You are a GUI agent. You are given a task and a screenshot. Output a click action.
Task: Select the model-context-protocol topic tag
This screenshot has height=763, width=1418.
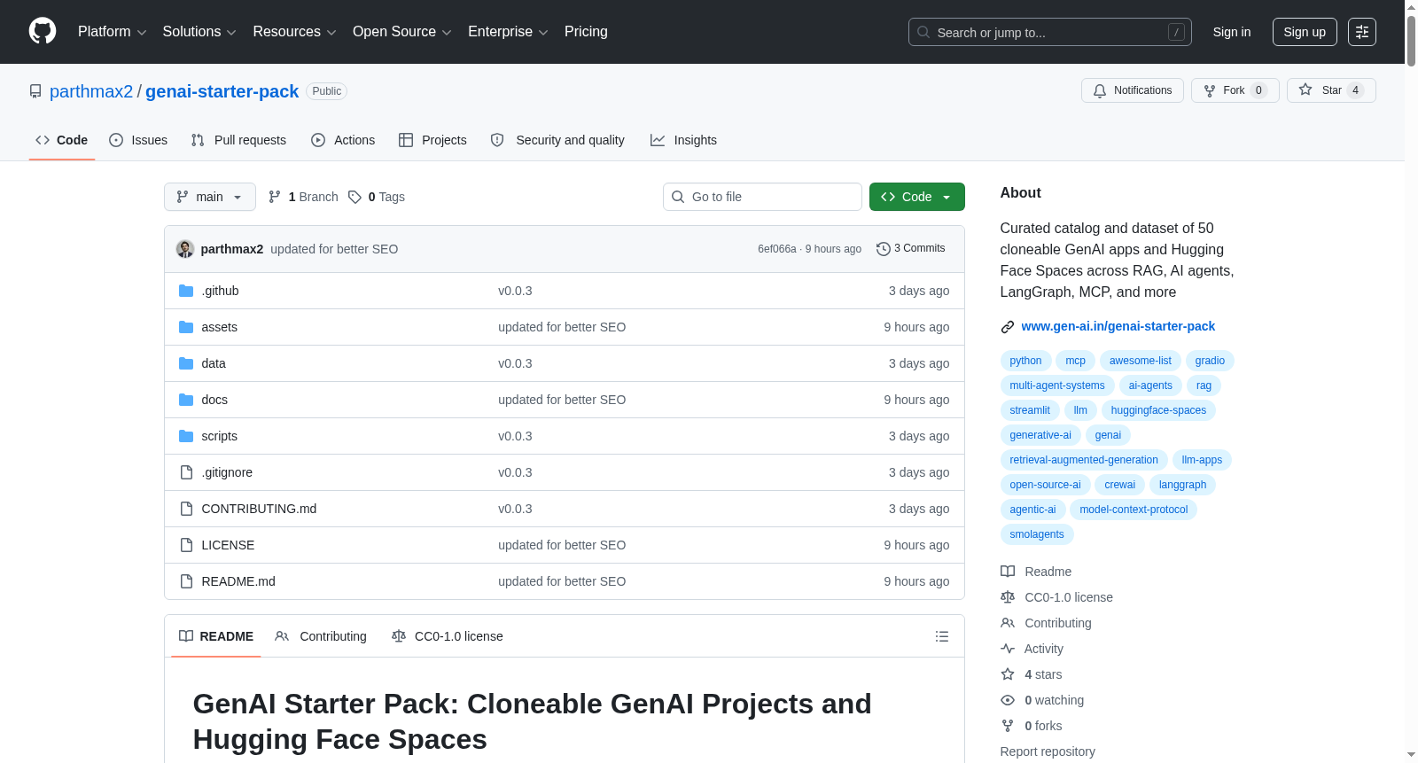pos(1134,510)
